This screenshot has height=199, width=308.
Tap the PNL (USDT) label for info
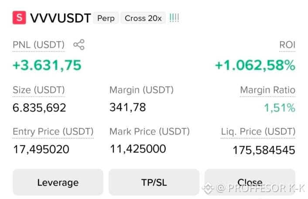coord(39,45)
